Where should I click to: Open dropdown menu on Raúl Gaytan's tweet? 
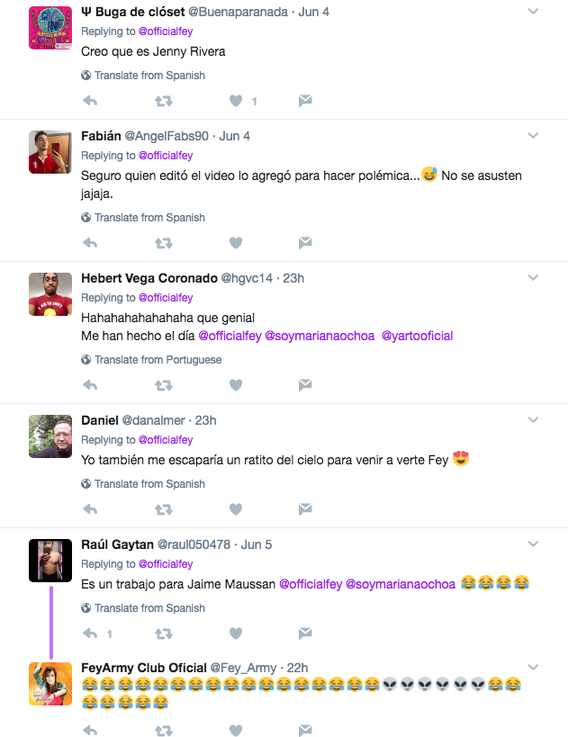(533, 544)
